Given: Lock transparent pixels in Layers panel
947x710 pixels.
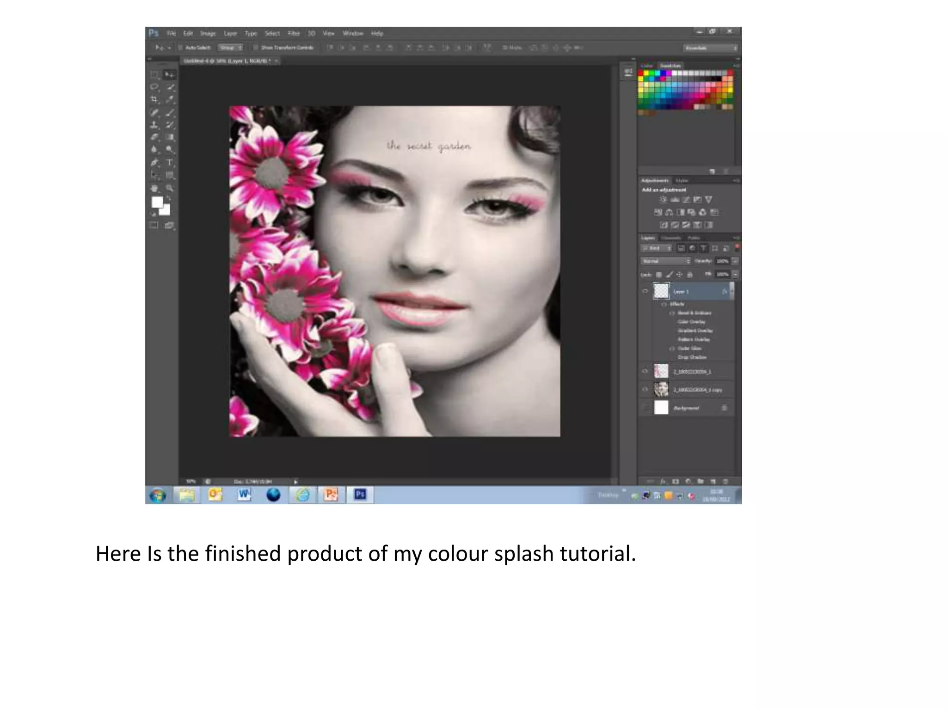Looking at the screenshot, I should pyautogui.click(x=659, y=275).
